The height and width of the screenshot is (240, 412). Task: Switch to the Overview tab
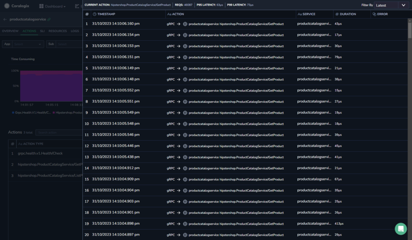tap(10, 31)
